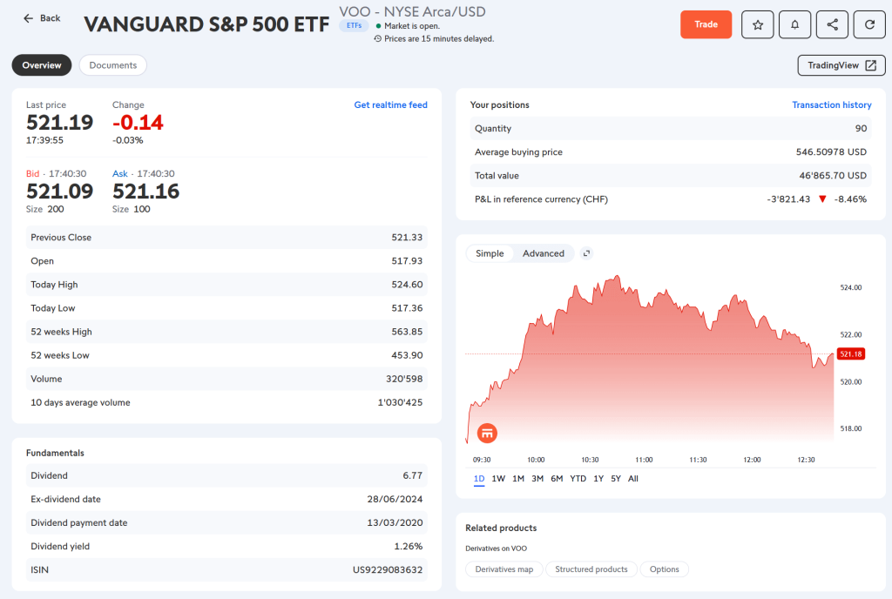
Task: Open Structured products
Action: (591, 569)
